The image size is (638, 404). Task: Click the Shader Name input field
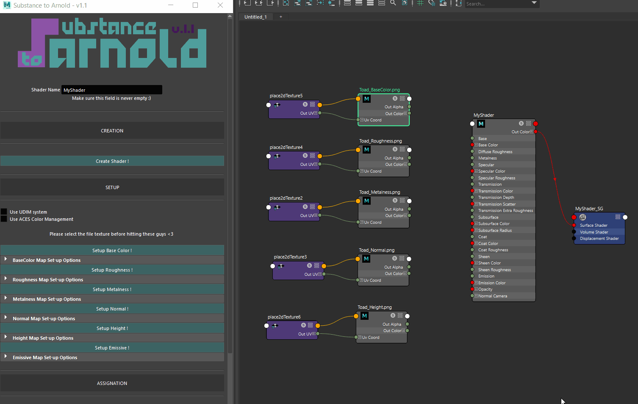click(112, 90)
